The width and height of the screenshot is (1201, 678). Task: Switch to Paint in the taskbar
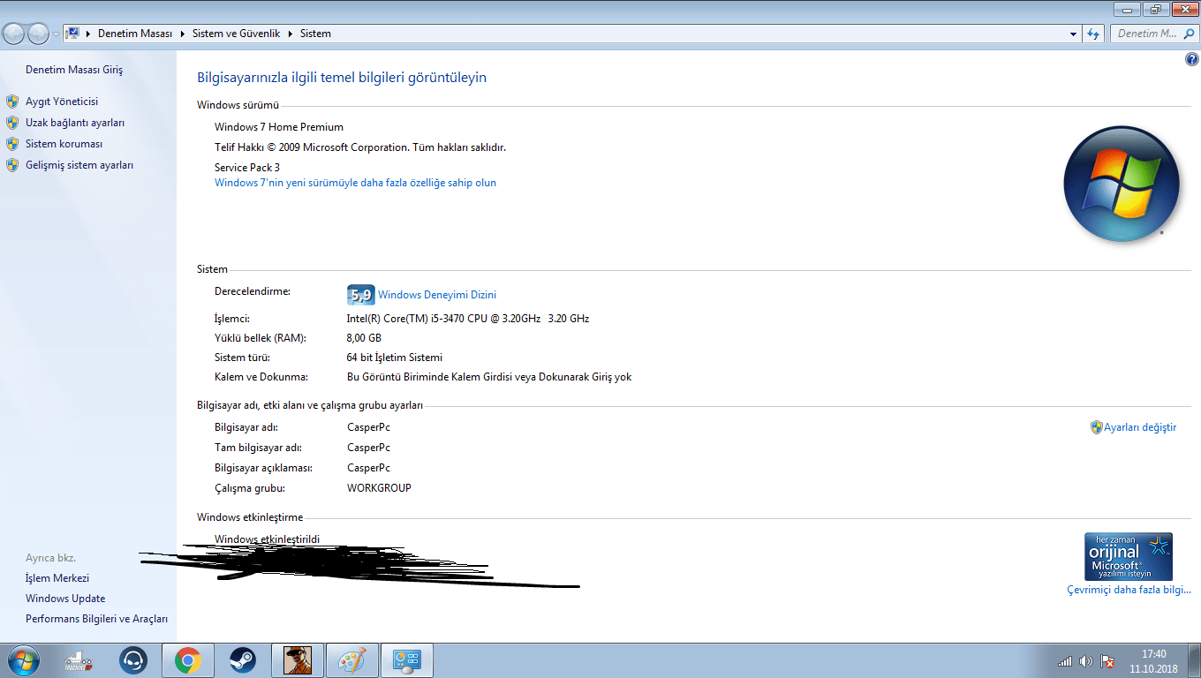[x=352, y=660]
